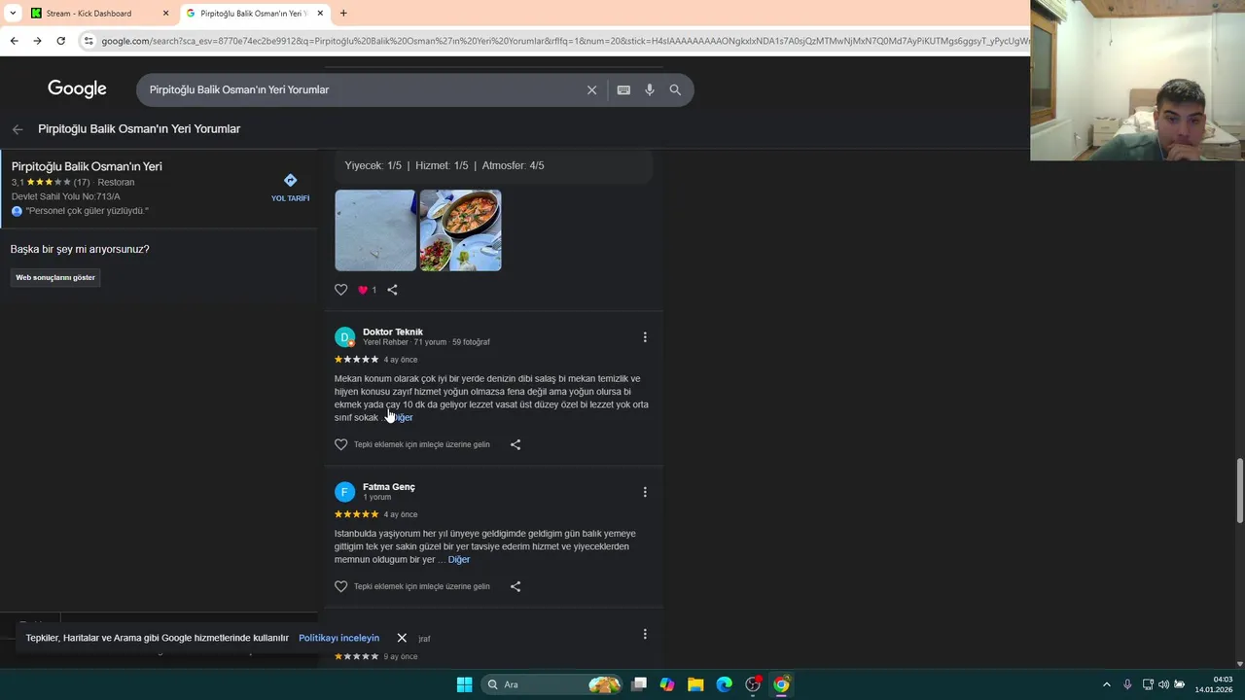Submit search with magnifier icon
The height and width of the screenshot is (700, 1245).
click(675, 89)
